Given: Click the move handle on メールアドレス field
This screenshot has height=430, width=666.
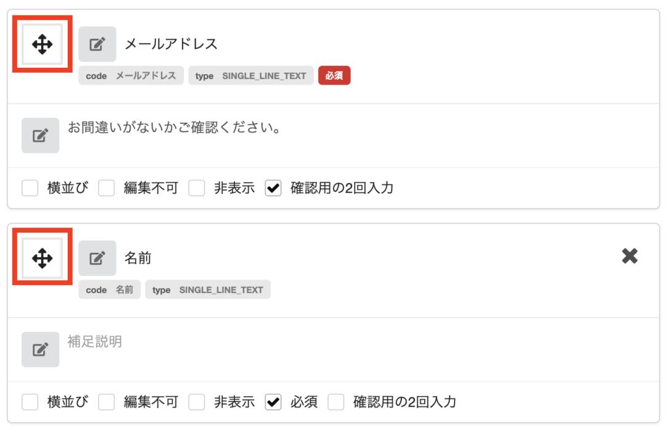Looking at the screenshot, I should click(41, 44).
